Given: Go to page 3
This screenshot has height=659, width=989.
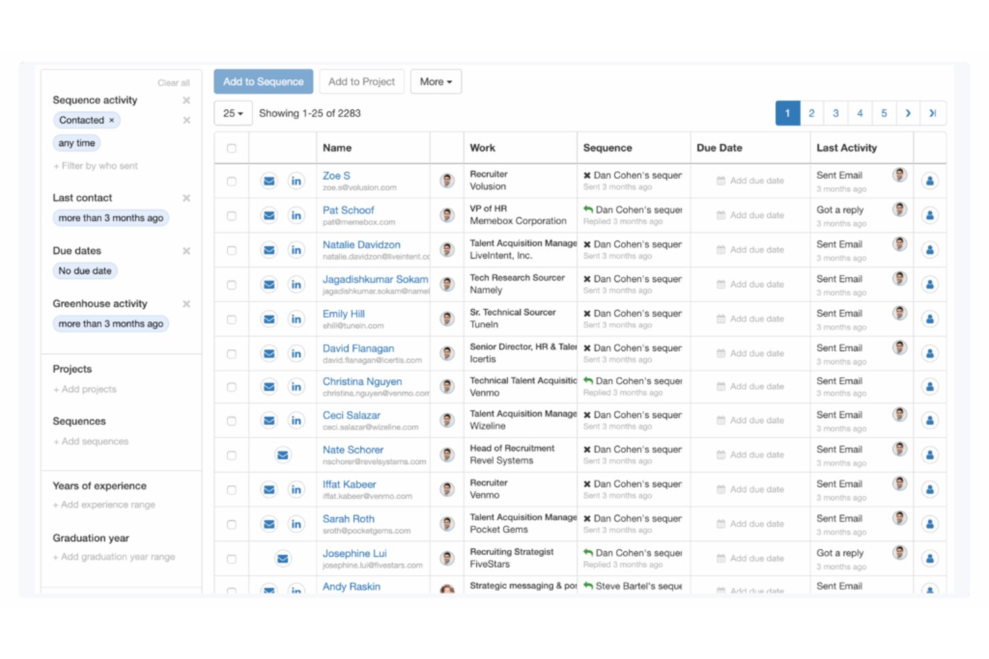Looking at the screenshot, I should click(x=835, y=114).
